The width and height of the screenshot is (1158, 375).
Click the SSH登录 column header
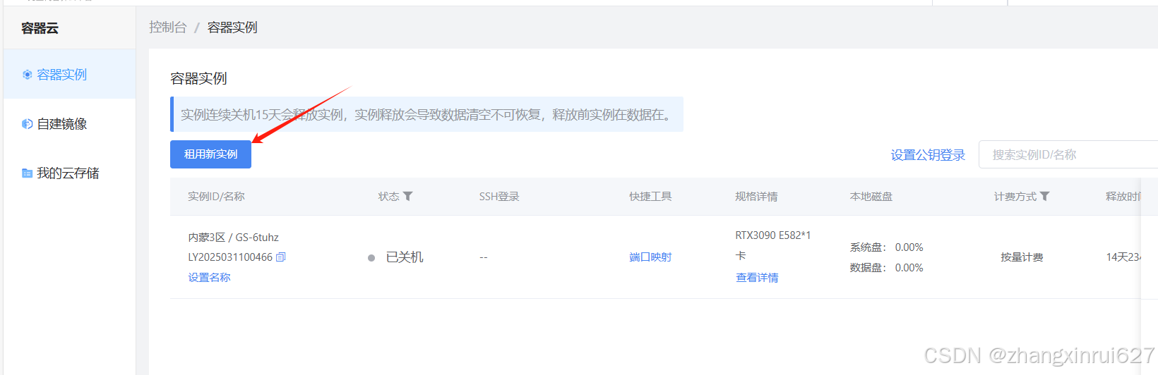coord(499,197)
